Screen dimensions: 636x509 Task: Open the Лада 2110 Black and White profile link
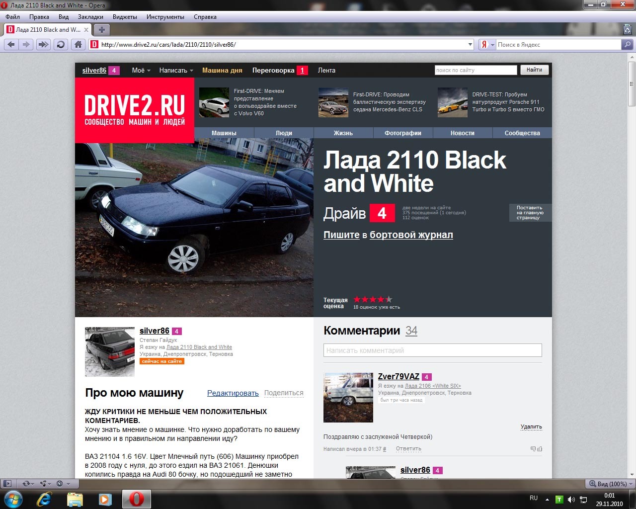[199, 347]
